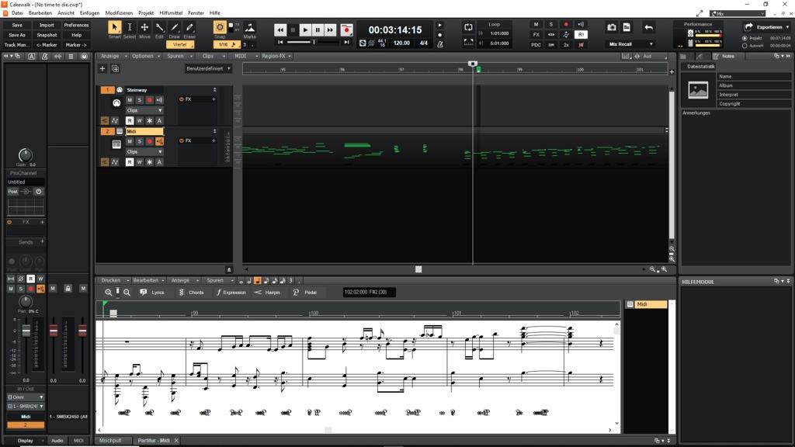This screenshot has height=447, width=795.
Task: Open the Fenster menu
Action: click(196, 12)
